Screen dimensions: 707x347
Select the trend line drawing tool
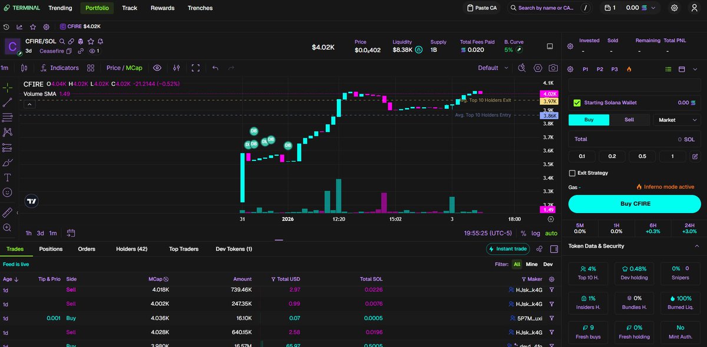[8, 104]
